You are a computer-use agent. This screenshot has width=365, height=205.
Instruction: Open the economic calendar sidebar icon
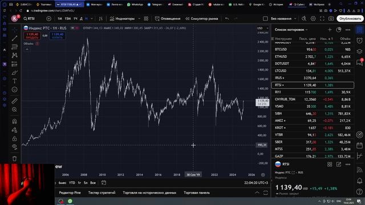click(x=359, y=146)
